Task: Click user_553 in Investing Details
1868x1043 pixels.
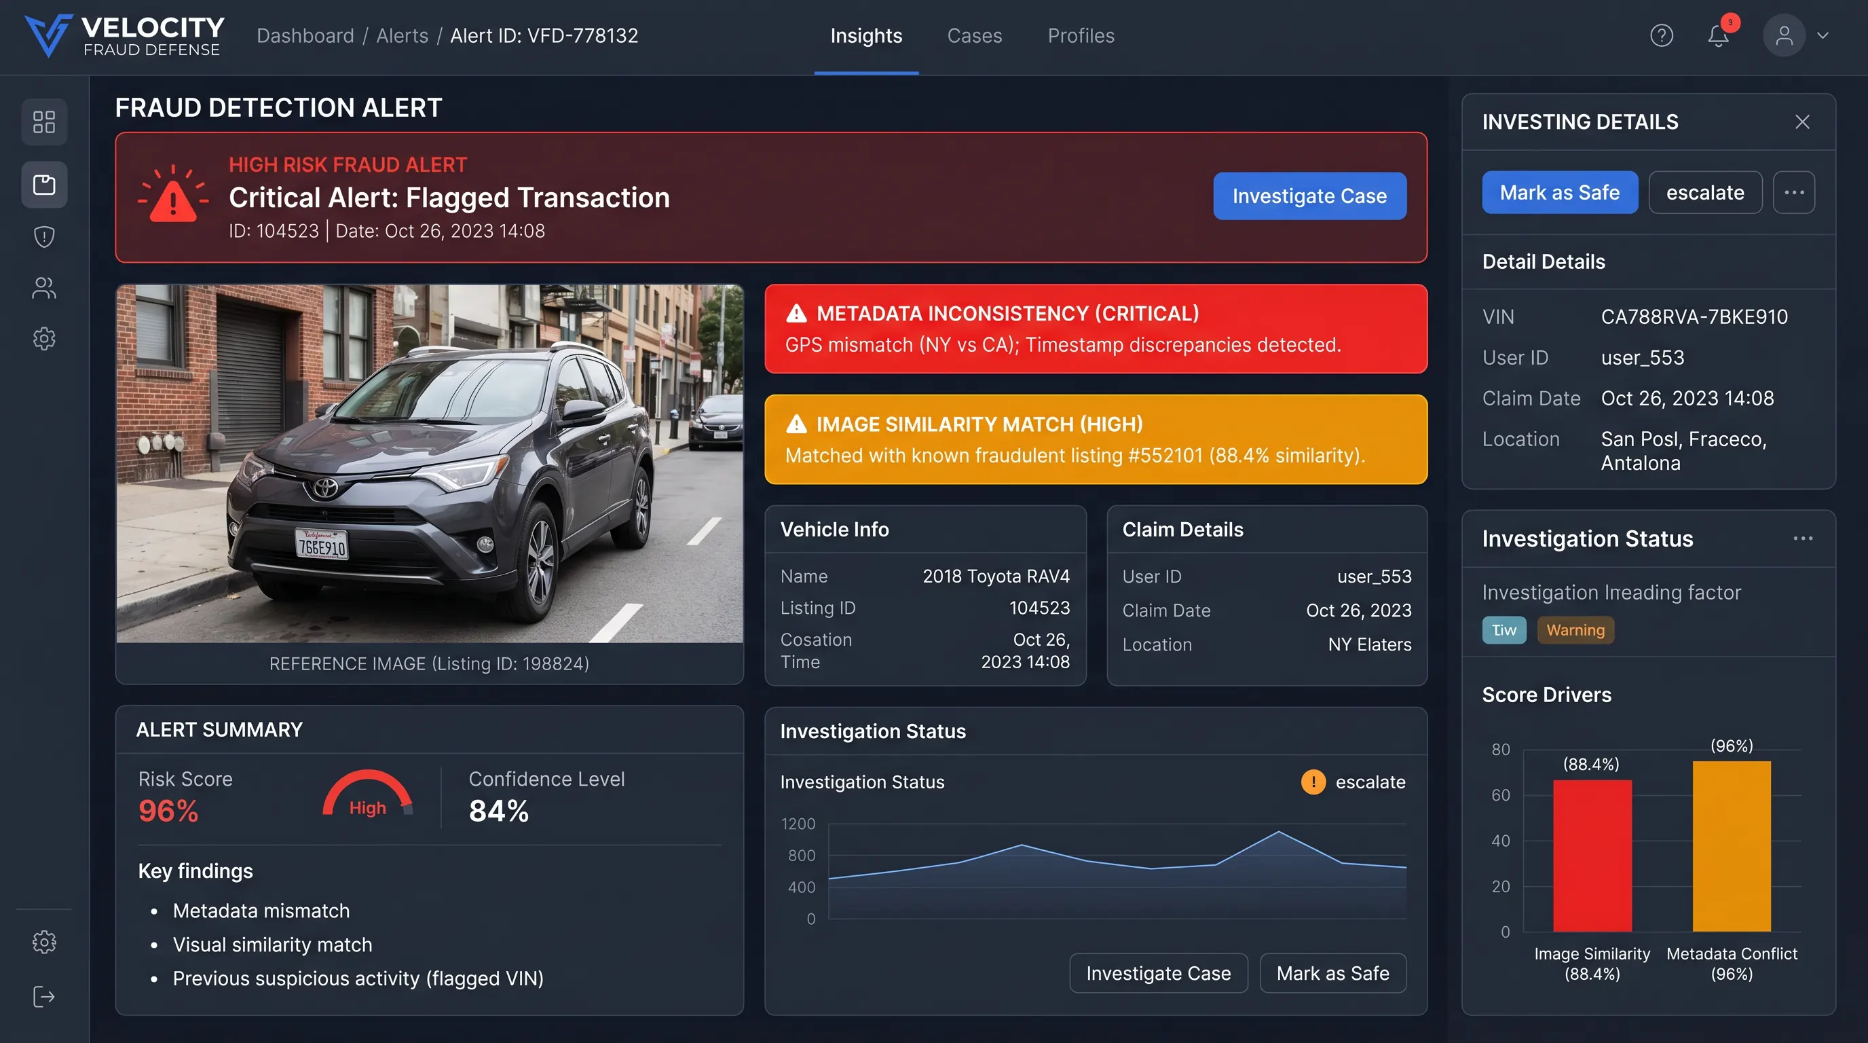Action: coord(1643,358)
